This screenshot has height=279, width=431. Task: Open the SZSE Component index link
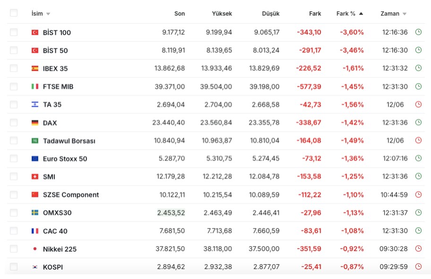71,195
